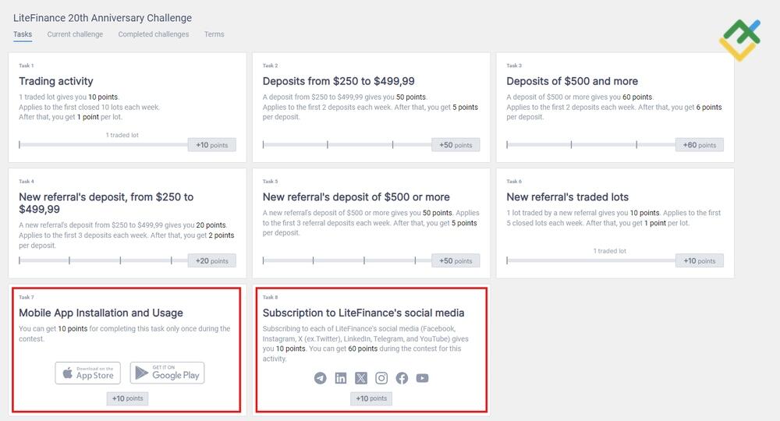
Task: Switch to the Current challenge tab
Action: pos(75,34)
